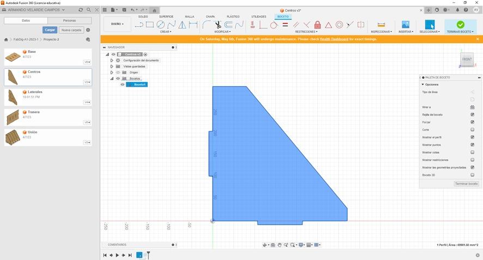The width and height of the screenshot is (483, 260).
Task: Apply the Equal constraint
Action: (285, 25)
